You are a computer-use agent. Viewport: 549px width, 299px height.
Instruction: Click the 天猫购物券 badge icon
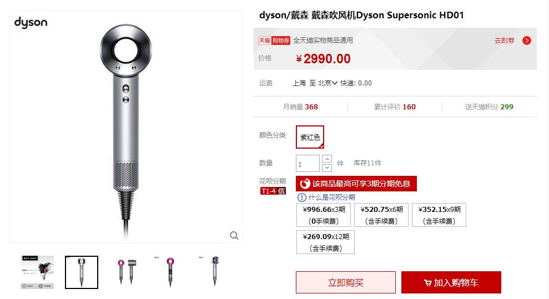pos(274,40)
